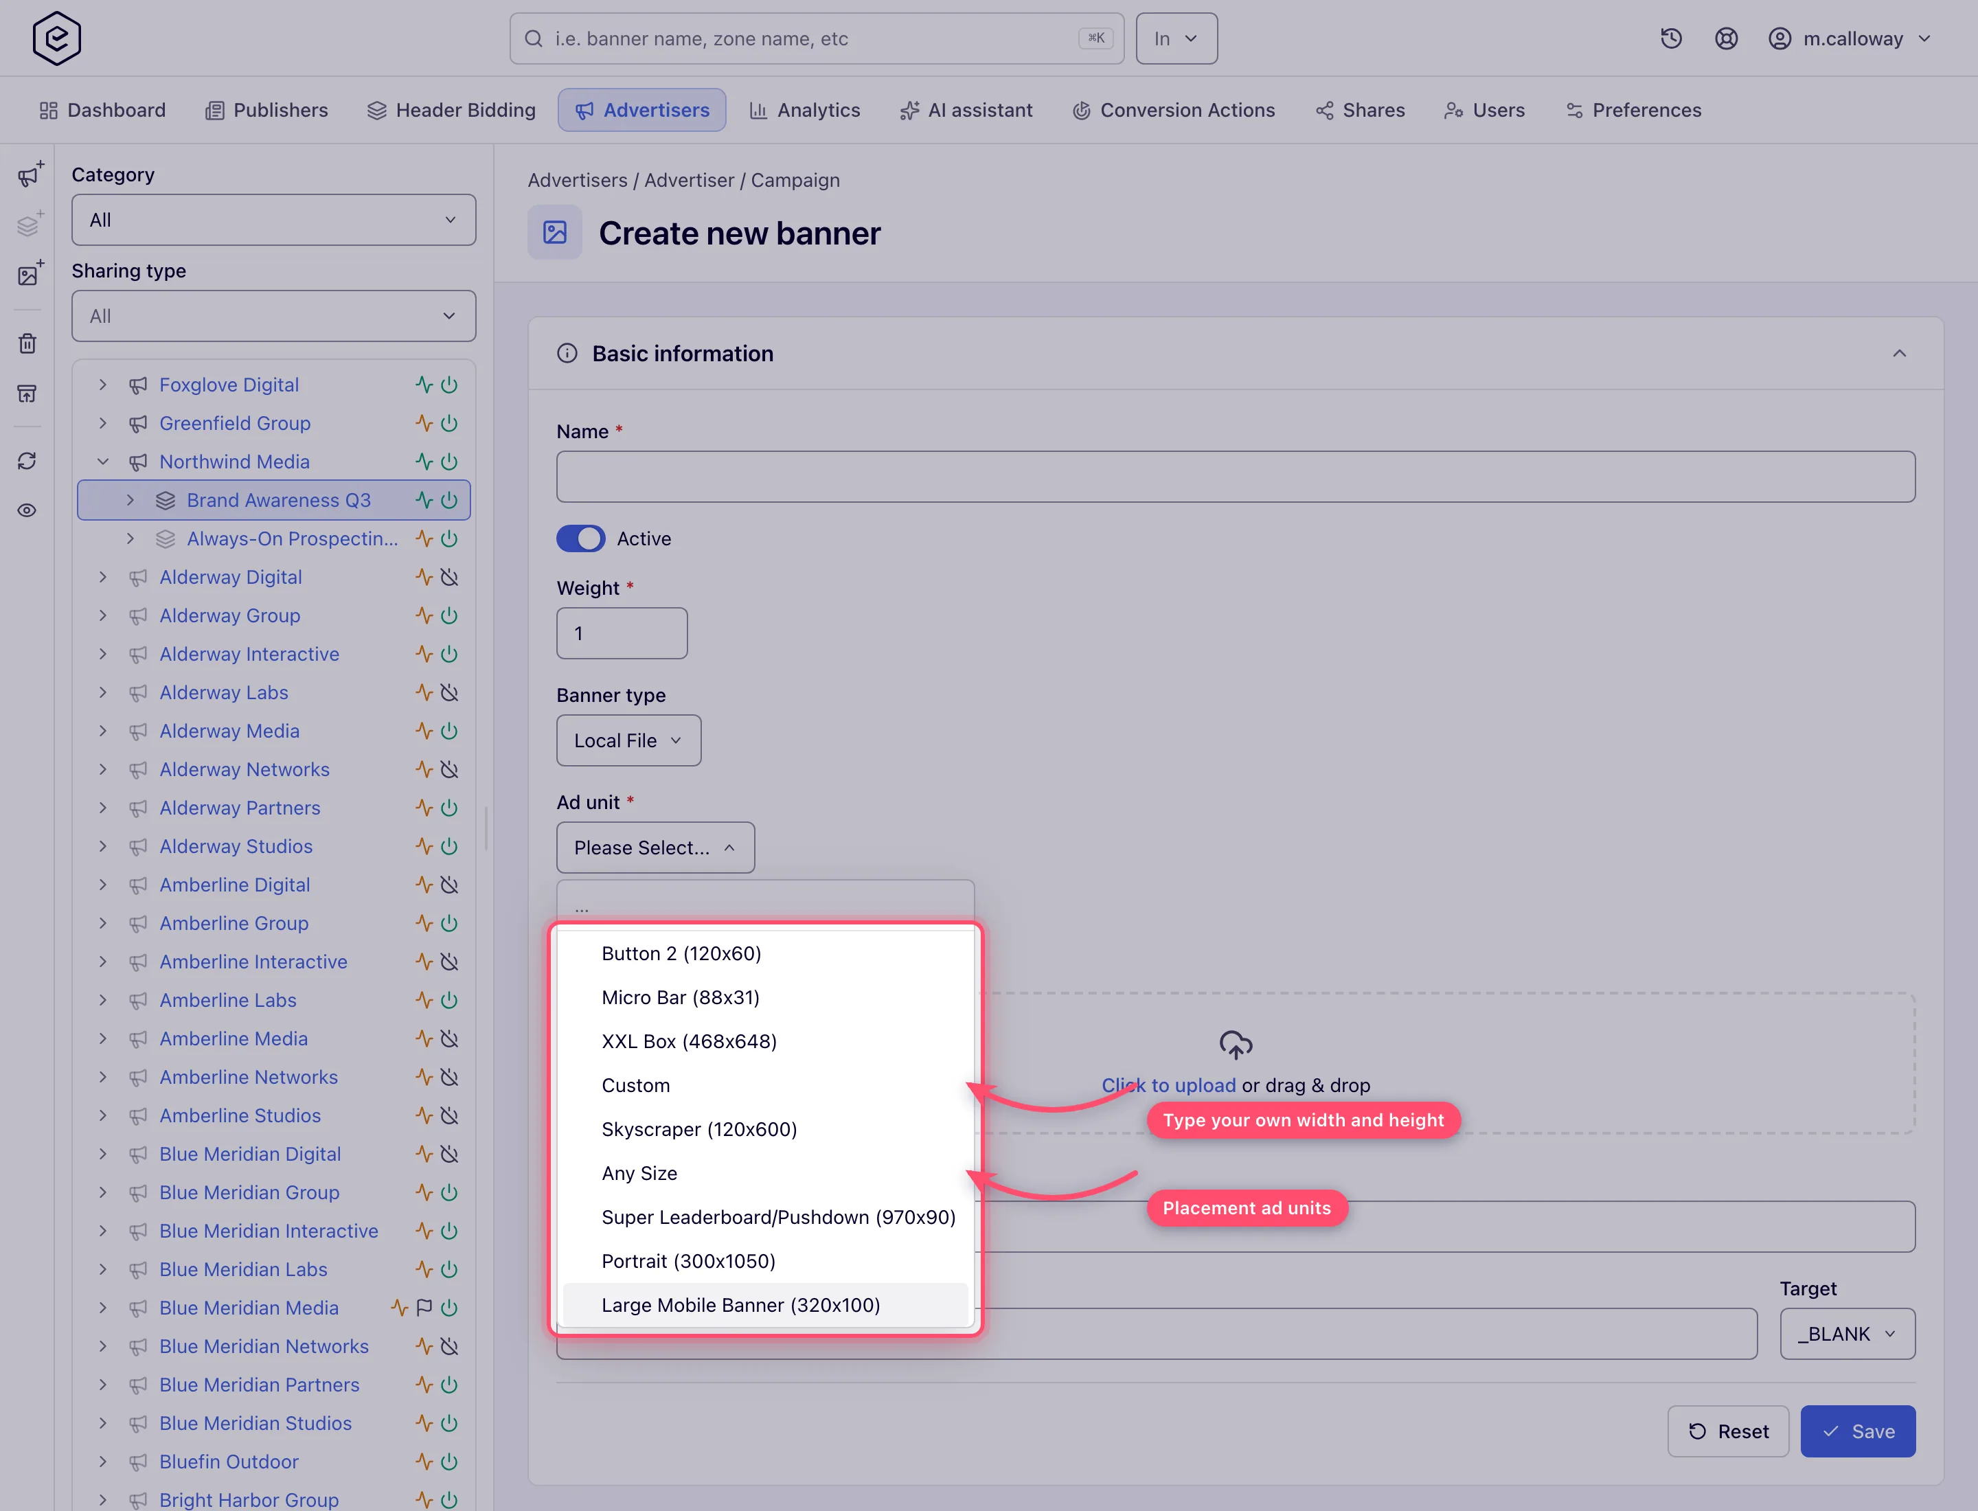Toggle power status of Amberline Digital
Viewport: 1978px width, 1511px height.
450,885
